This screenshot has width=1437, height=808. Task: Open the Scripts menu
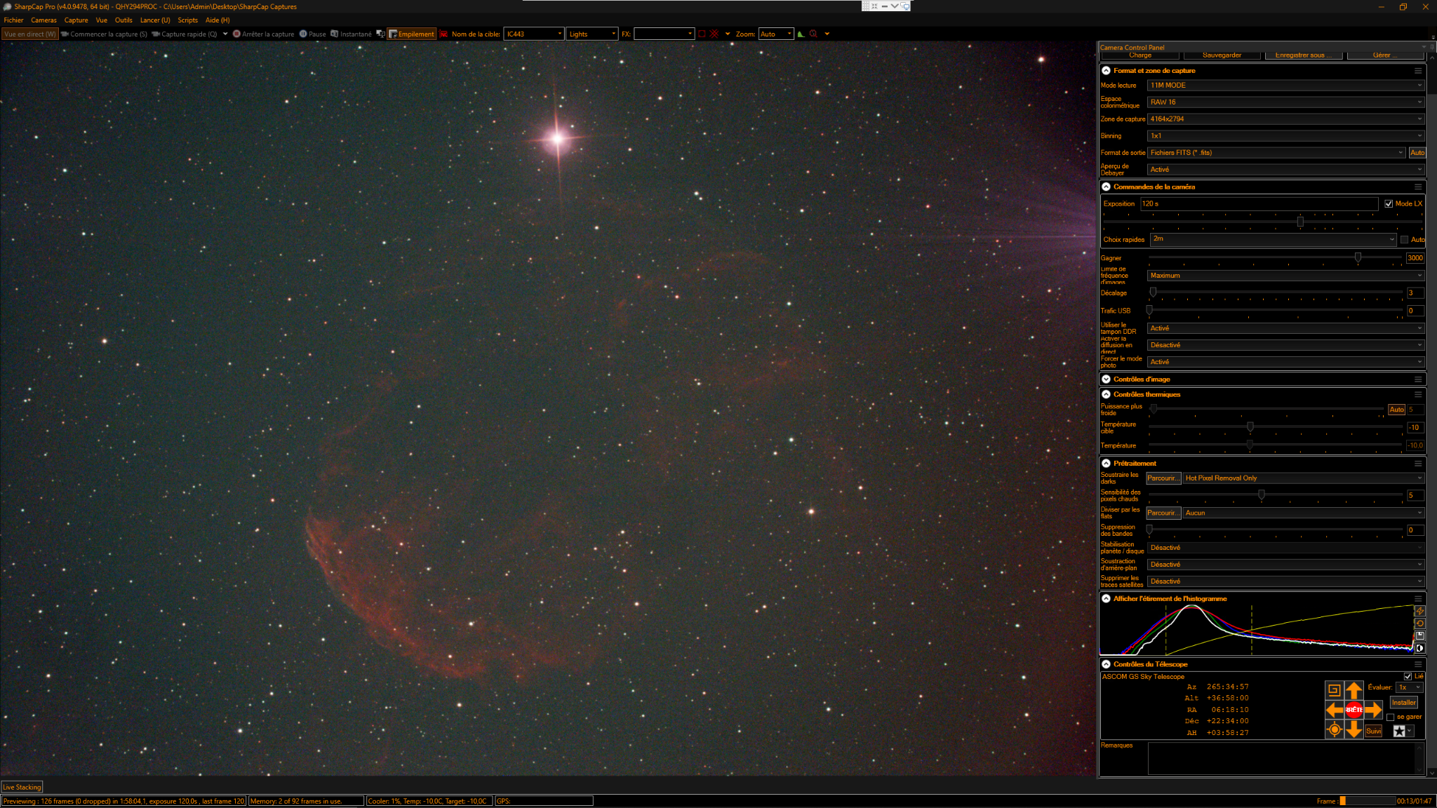187,20
